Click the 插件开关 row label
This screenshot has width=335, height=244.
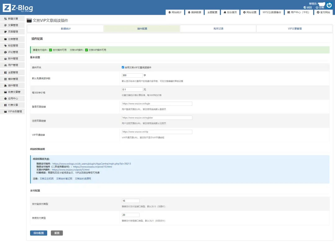point(37,68)
